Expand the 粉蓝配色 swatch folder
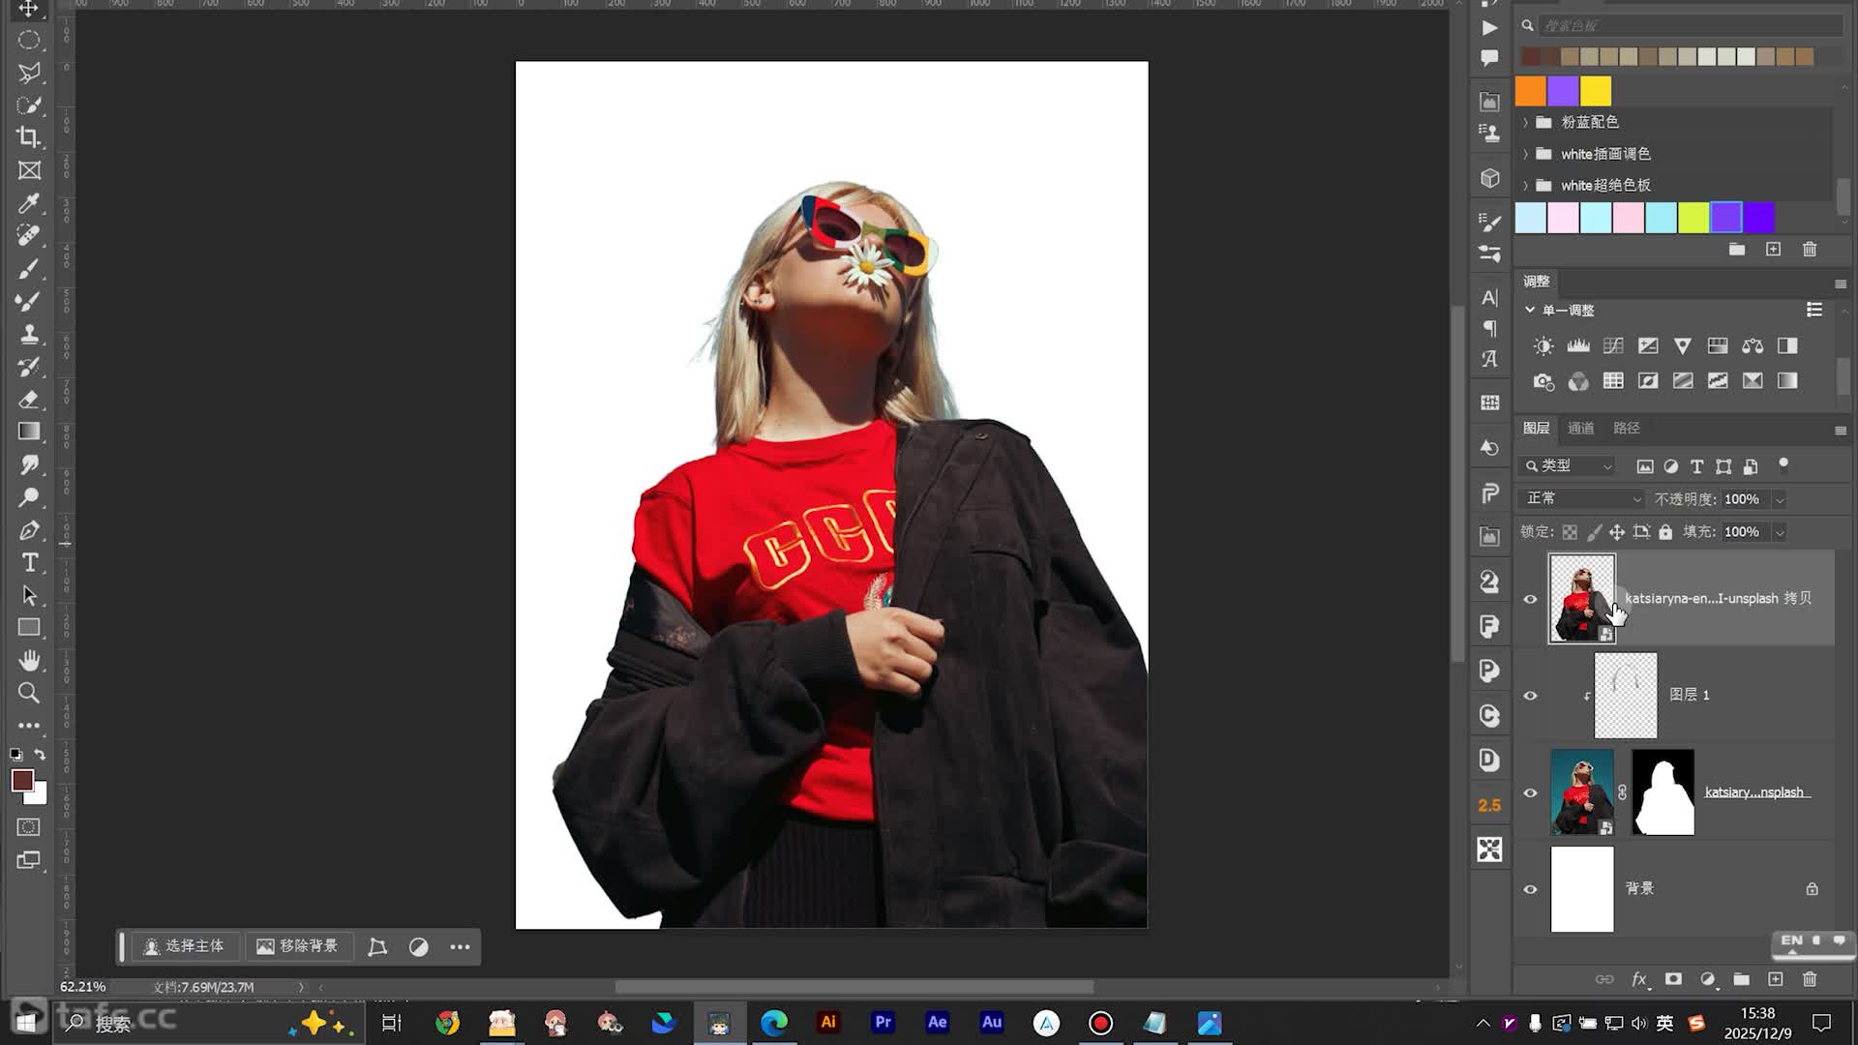This screenshot has width=1858, height=1045. [x=1526, y=122]
